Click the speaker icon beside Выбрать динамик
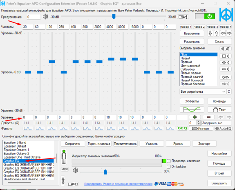Image resolution: width=235 pixels, height=190 pixels. pos(223,49)
